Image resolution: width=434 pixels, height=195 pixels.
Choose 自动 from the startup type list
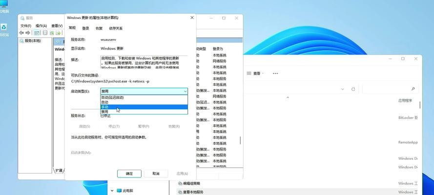point(144,102)
